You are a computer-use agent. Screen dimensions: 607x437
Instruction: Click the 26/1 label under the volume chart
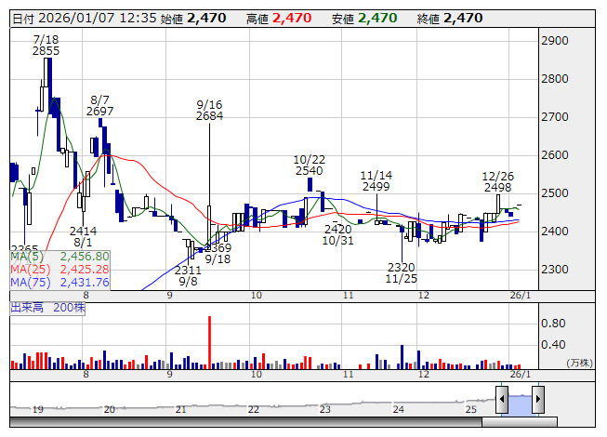pos(521,375)
